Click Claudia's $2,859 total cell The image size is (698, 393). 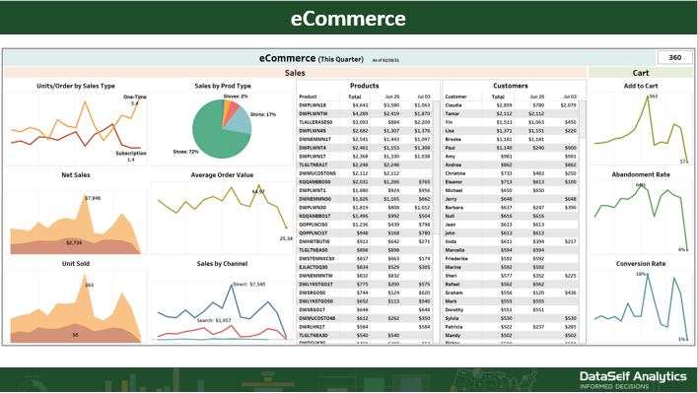pos(505,105)
